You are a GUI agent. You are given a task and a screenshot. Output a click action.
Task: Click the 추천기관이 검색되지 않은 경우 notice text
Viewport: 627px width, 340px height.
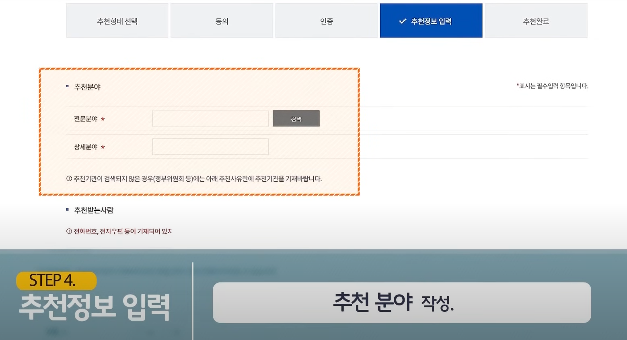point(197,179)
